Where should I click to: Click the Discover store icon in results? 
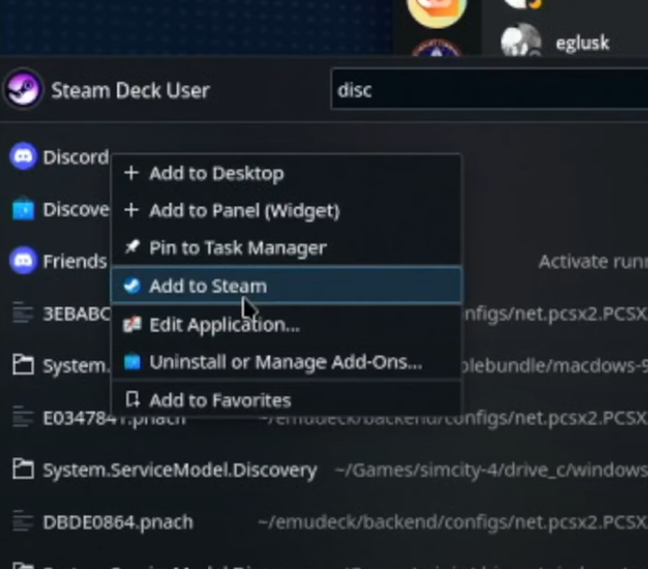23,209
